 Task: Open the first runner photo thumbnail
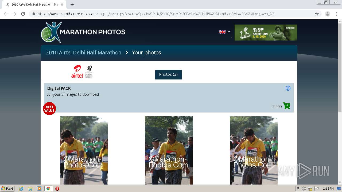pyautogui.click(x=84, y=150)
